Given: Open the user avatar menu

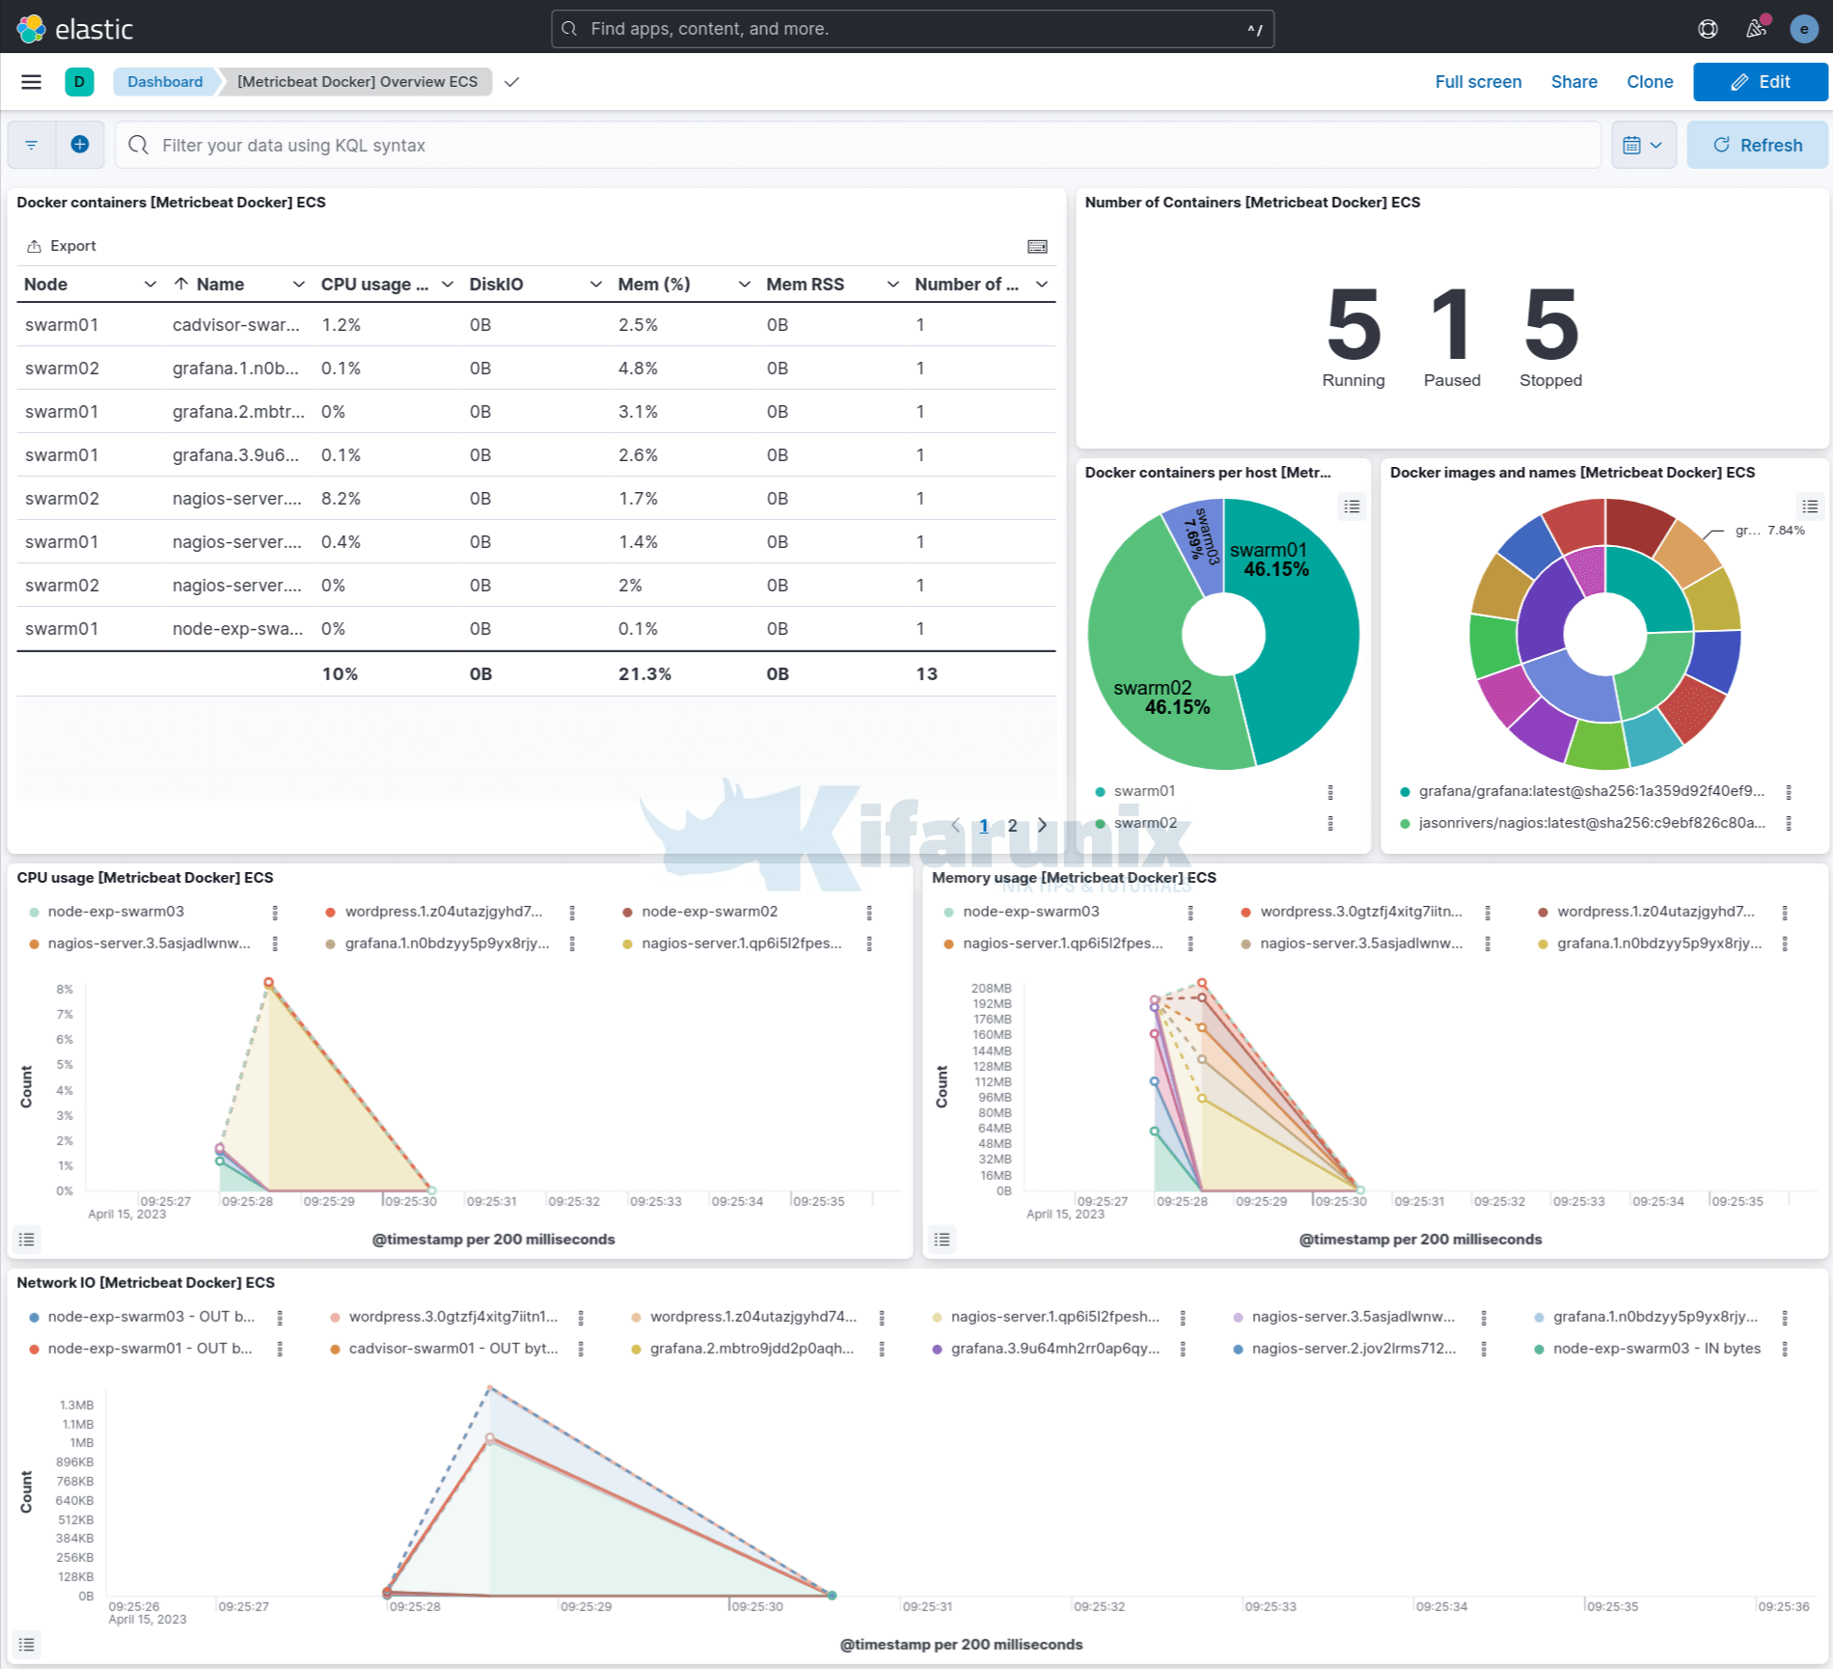Looking at the screenshot, I should [x=1803, y=29].
